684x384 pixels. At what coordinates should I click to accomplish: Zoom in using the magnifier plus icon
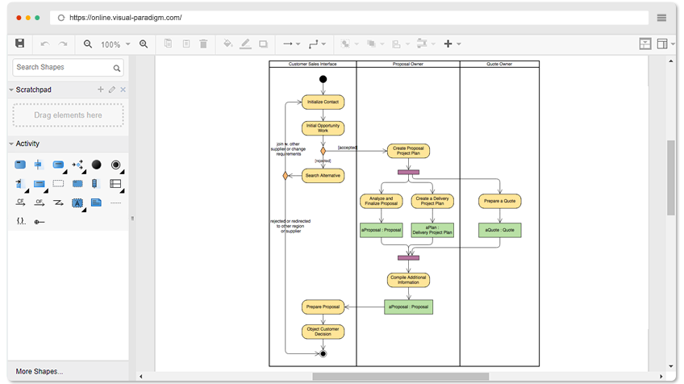(144, 44)
